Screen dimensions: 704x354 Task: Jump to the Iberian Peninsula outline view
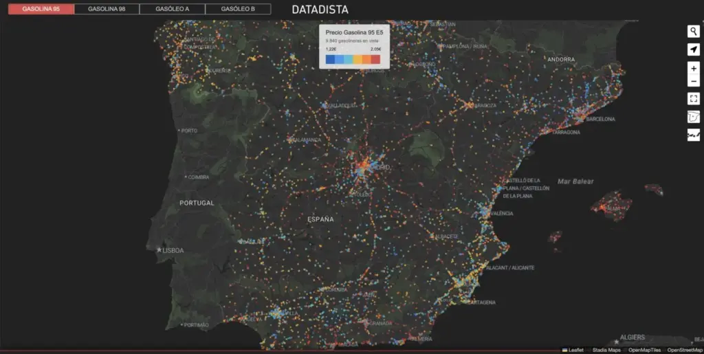click(693, 117)
